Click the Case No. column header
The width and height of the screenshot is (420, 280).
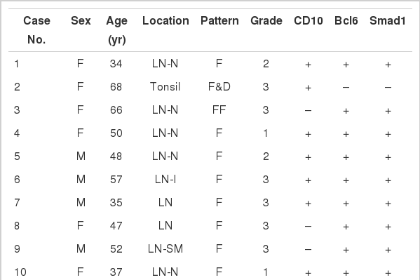click(x=36, y=30)
